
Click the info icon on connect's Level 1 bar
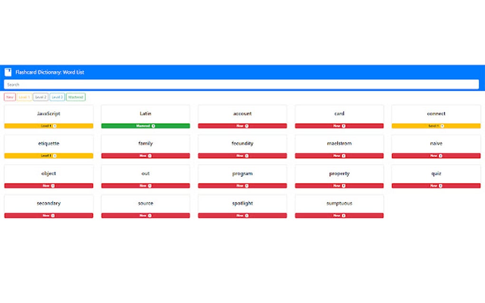(x=442, y=126)
